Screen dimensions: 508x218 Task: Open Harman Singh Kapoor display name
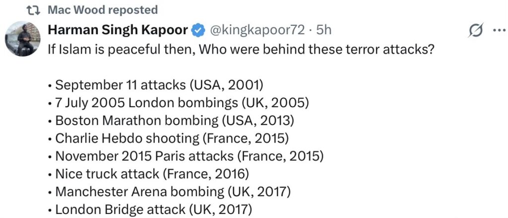click(118, 30)
